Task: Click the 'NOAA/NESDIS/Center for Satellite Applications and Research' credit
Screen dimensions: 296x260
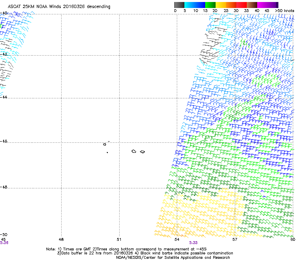Action: (173, 258)
